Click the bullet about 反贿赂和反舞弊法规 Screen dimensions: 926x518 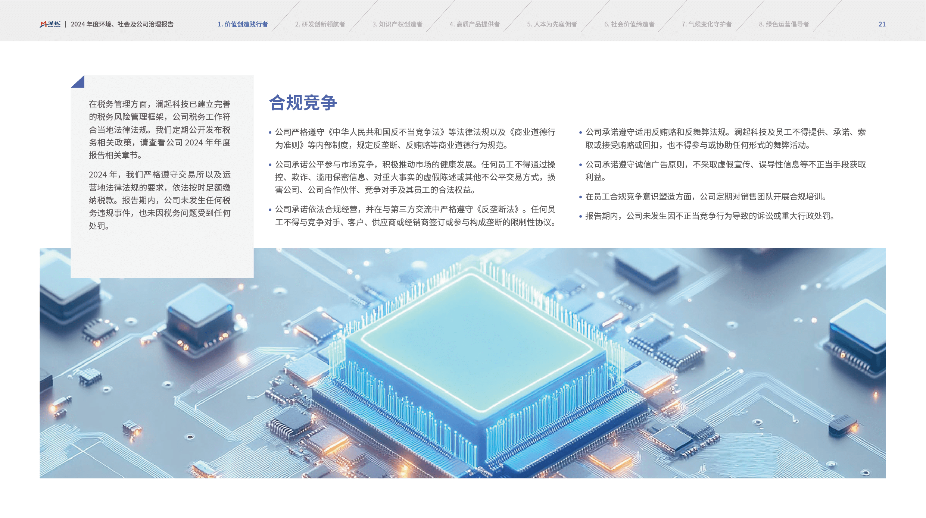[x=725, y=138]
